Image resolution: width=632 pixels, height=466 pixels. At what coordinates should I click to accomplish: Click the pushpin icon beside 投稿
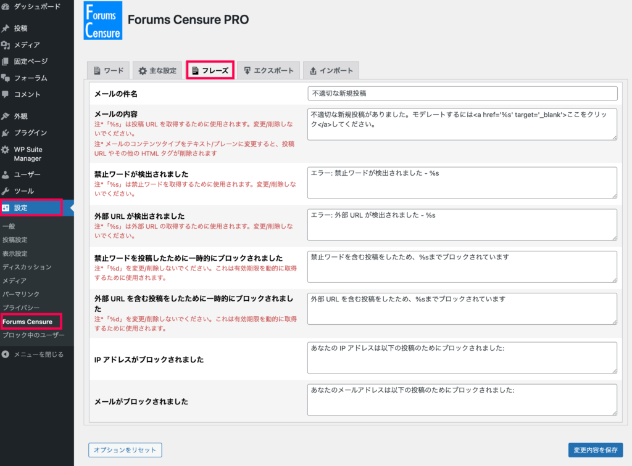click(5, 28)
